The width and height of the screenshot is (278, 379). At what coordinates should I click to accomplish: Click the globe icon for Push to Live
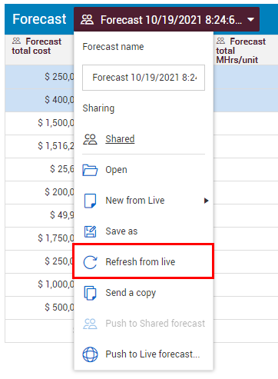pyautogui.click(x=90, y=354)
